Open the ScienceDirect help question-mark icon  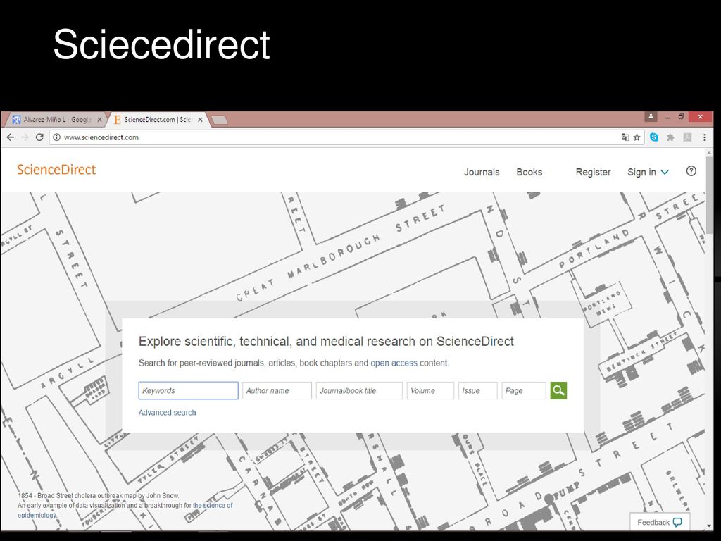(x=691, y=171)
